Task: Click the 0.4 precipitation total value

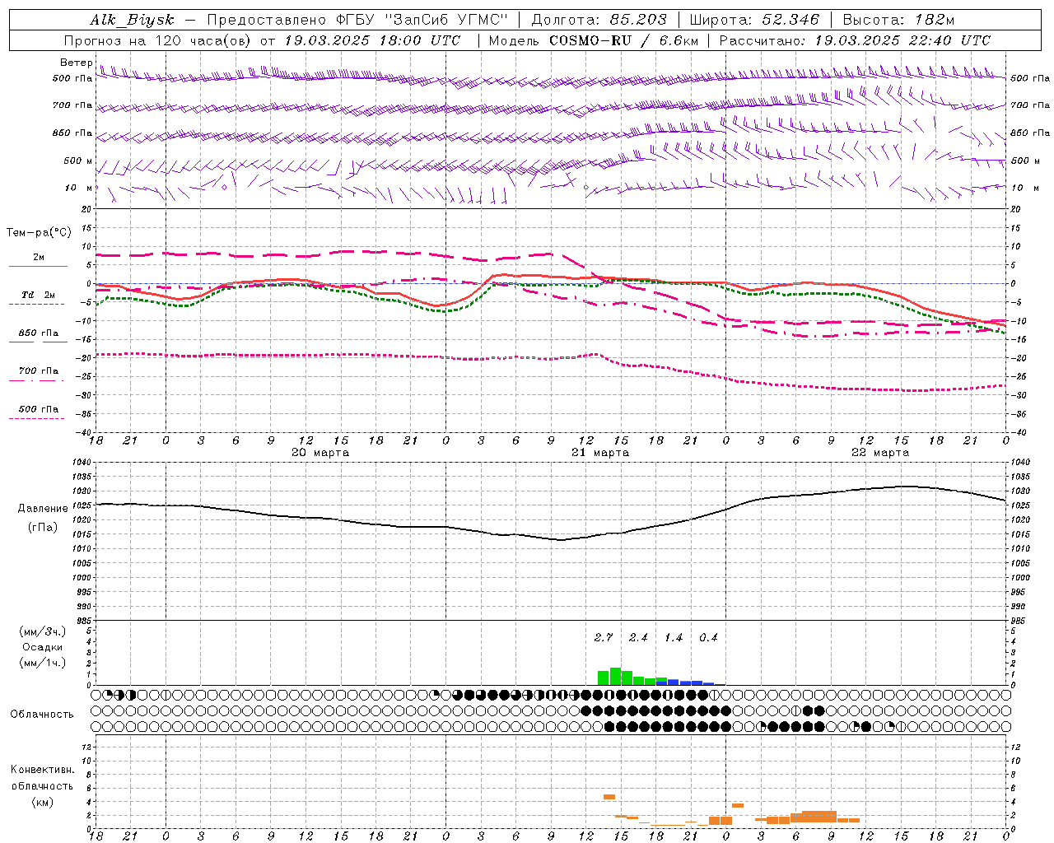Action: (x=708, y=637)
